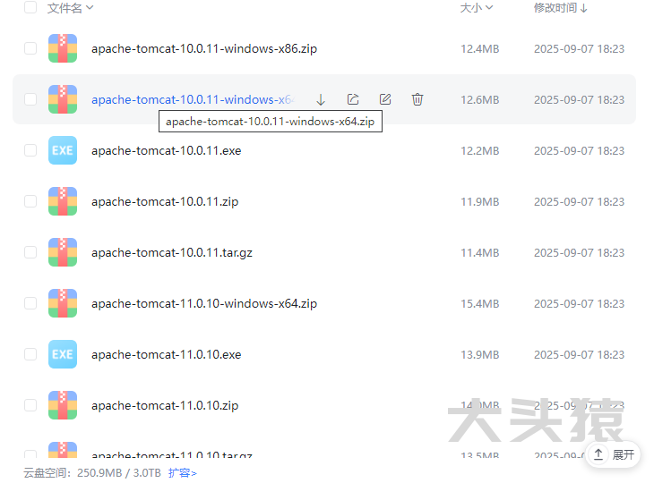Toggle the select-all checkbox in header
The width and height of the screenshot is (654, 483).
[x=30, y=8]
